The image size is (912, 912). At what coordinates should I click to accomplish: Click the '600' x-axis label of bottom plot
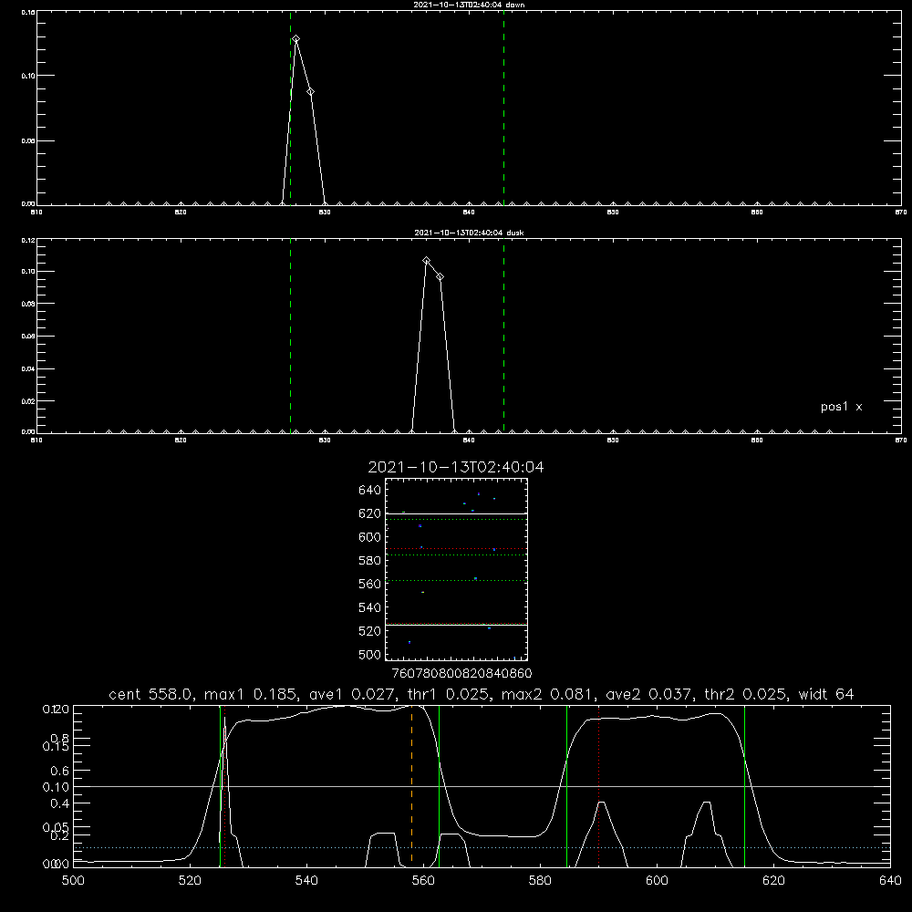click(x=657, y=881)
